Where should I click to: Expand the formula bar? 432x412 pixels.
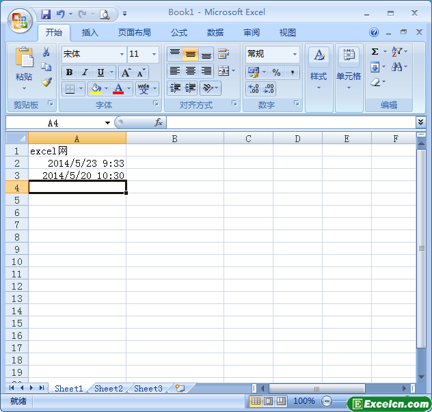[x=420, y=122]
